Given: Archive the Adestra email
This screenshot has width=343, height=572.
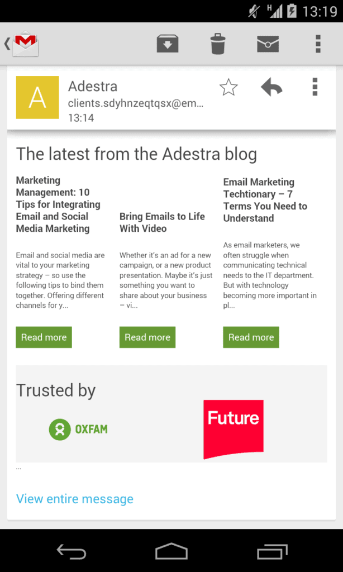Looking at the screenshot, I should 168,44.
